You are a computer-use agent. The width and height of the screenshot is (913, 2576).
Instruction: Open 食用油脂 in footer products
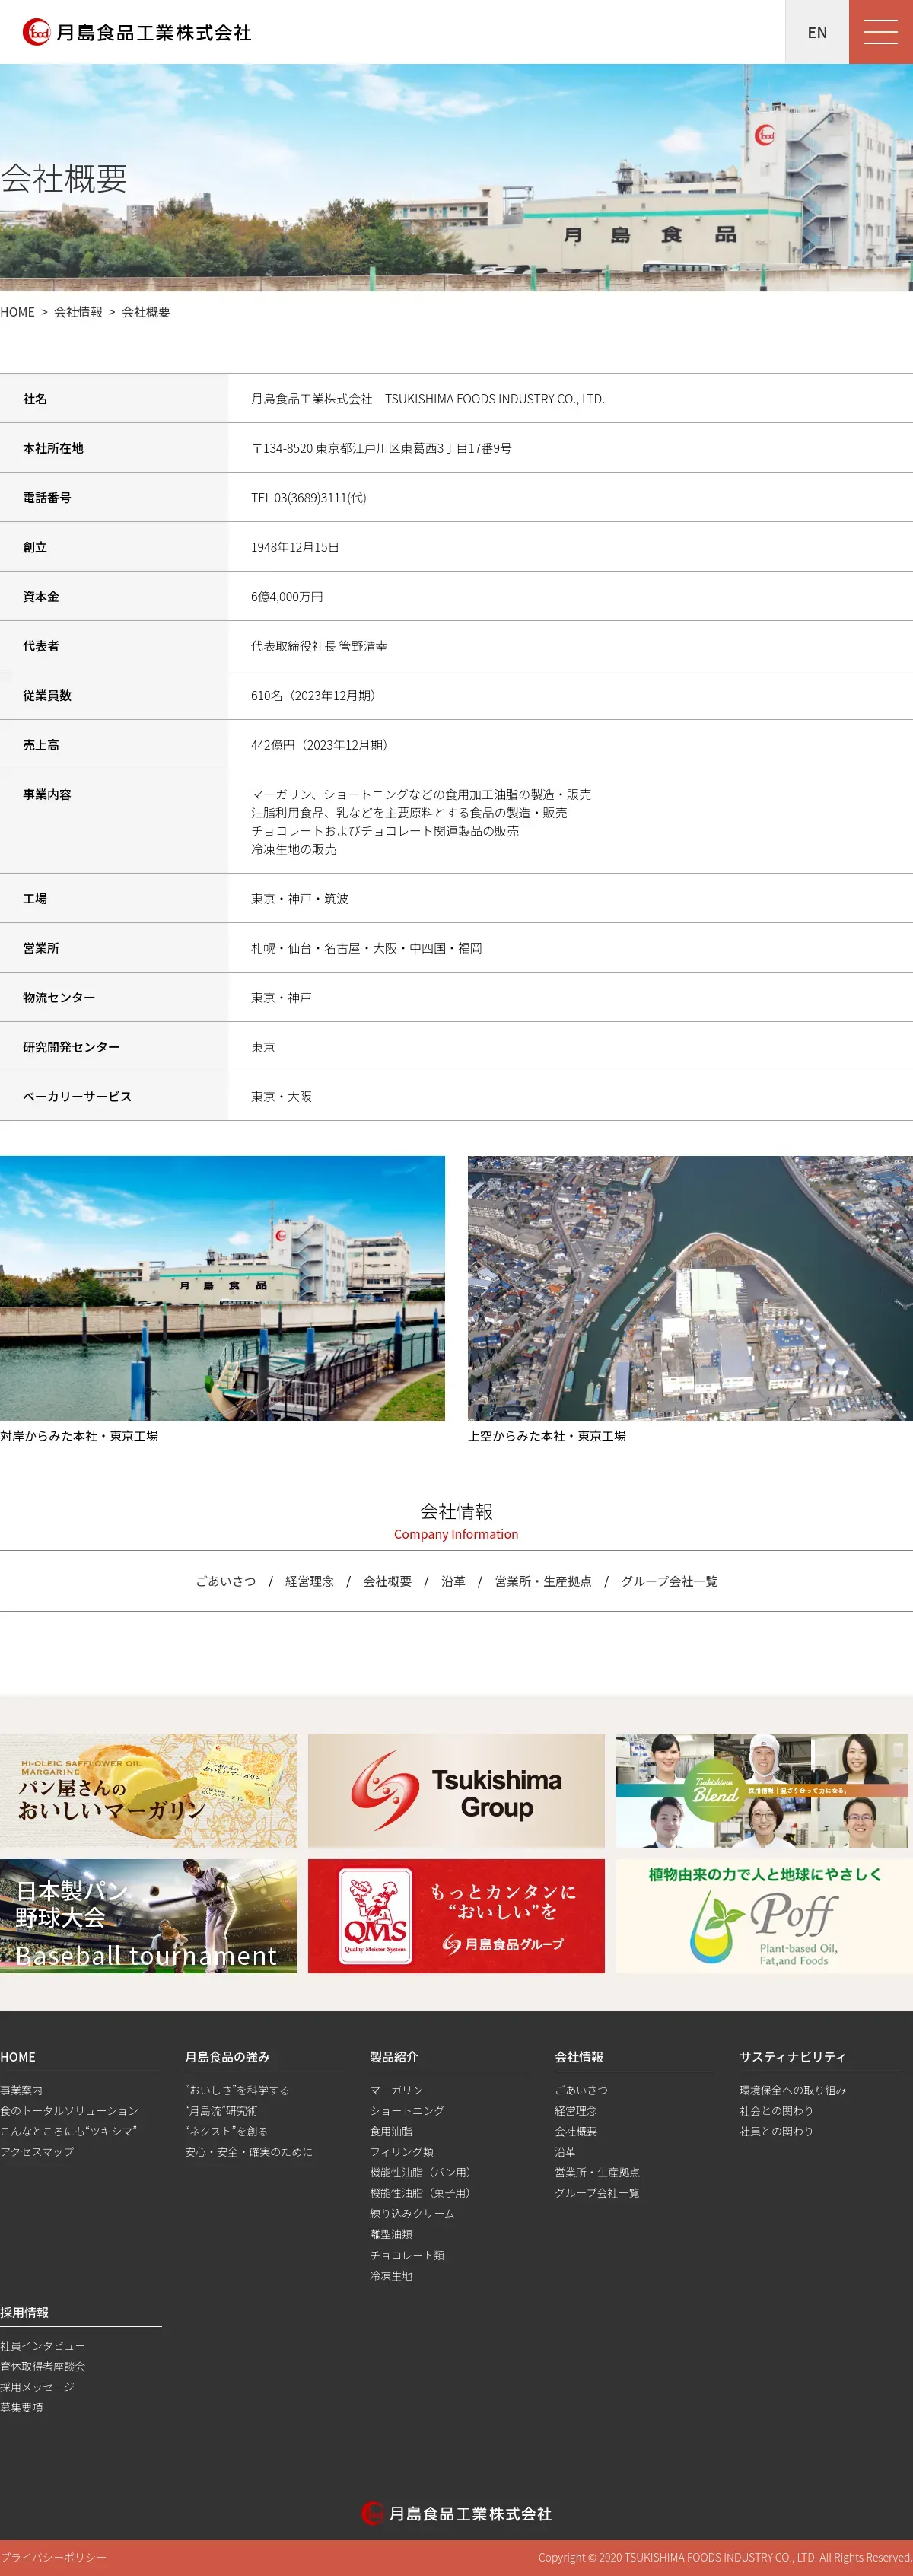(x=391, y=2131)
